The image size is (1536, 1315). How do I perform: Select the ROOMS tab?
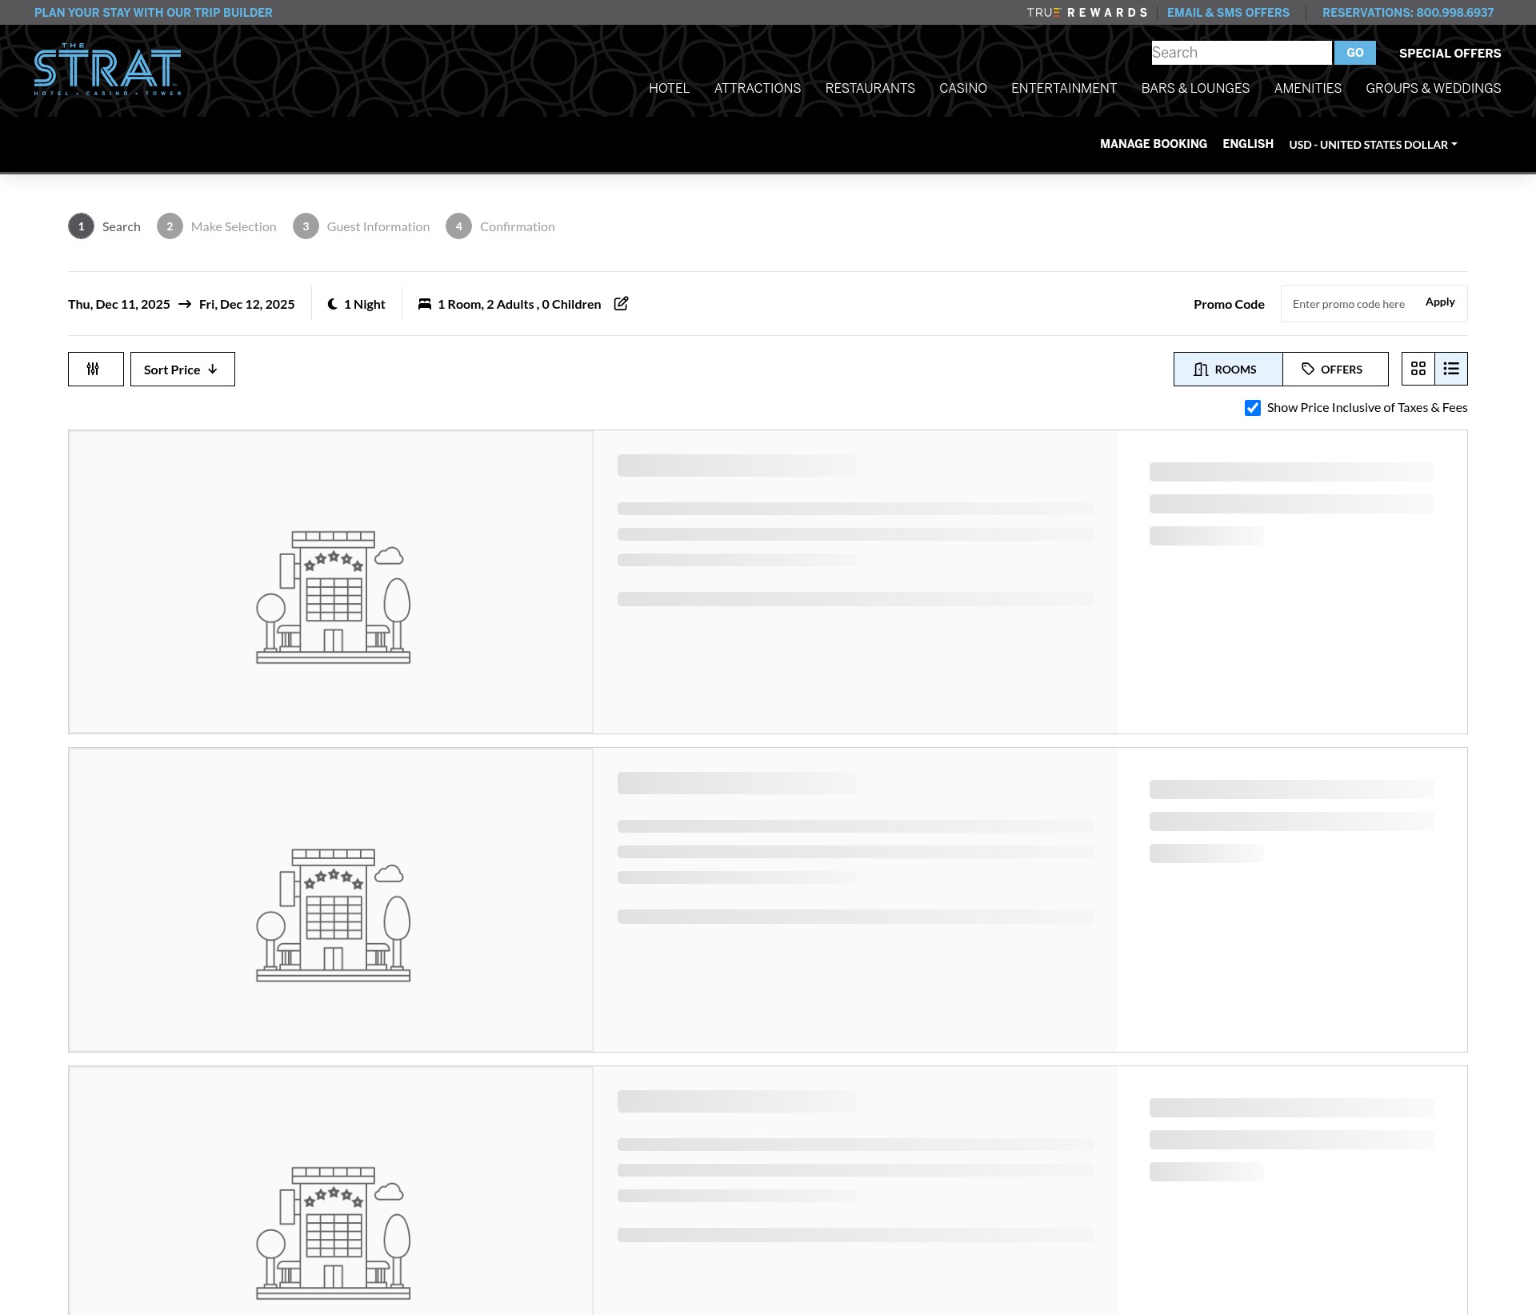(1228, 369)
